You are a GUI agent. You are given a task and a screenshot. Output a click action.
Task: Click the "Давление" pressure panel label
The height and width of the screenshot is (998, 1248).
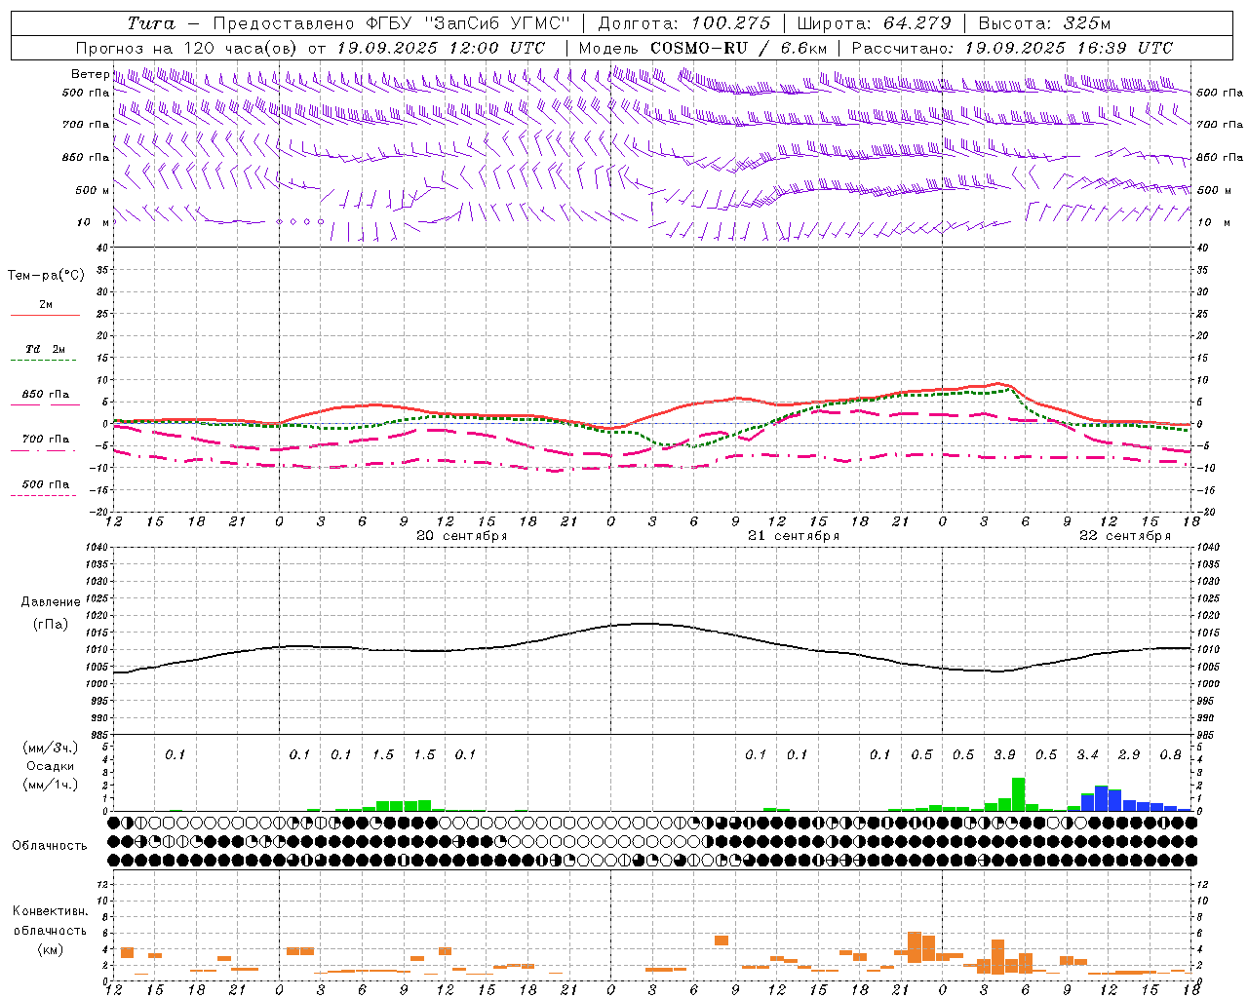(x=51, y=602)
